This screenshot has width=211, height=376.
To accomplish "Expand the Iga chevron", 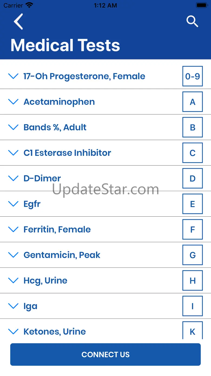I will click(13, 306).
